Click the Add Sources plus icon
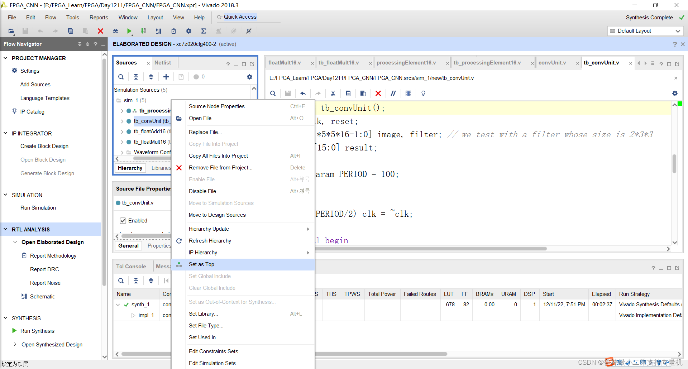The image size is (688, 369). point(166,77)
